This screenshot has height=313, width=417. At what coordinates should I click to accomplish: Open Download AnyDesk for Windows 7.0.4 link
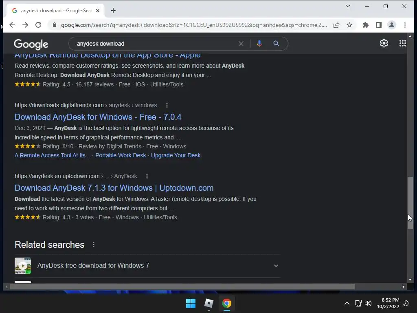[x=98, y=117]
